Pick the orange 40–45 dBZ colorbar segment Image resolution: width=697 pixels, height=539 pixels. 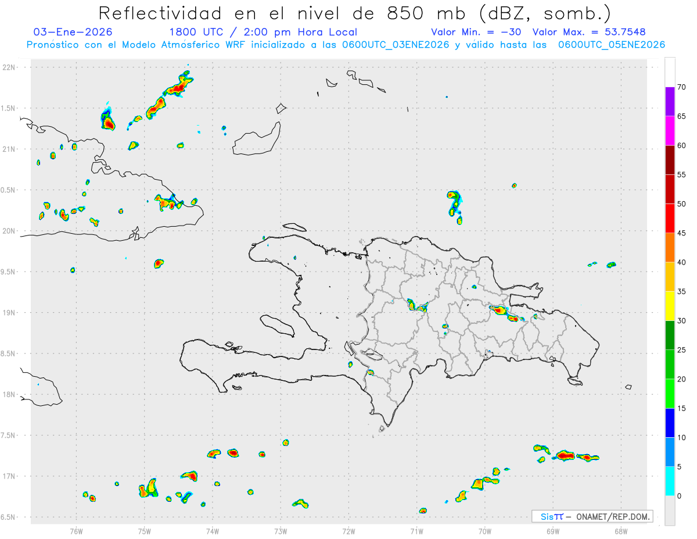(670, 248)
